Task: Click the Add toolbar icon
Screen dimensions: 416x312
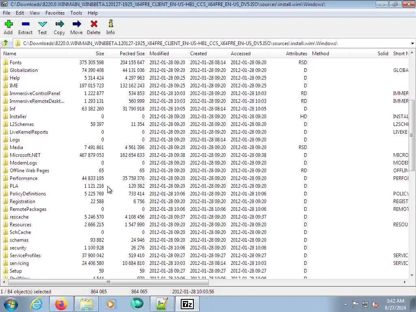Action: 9,24
